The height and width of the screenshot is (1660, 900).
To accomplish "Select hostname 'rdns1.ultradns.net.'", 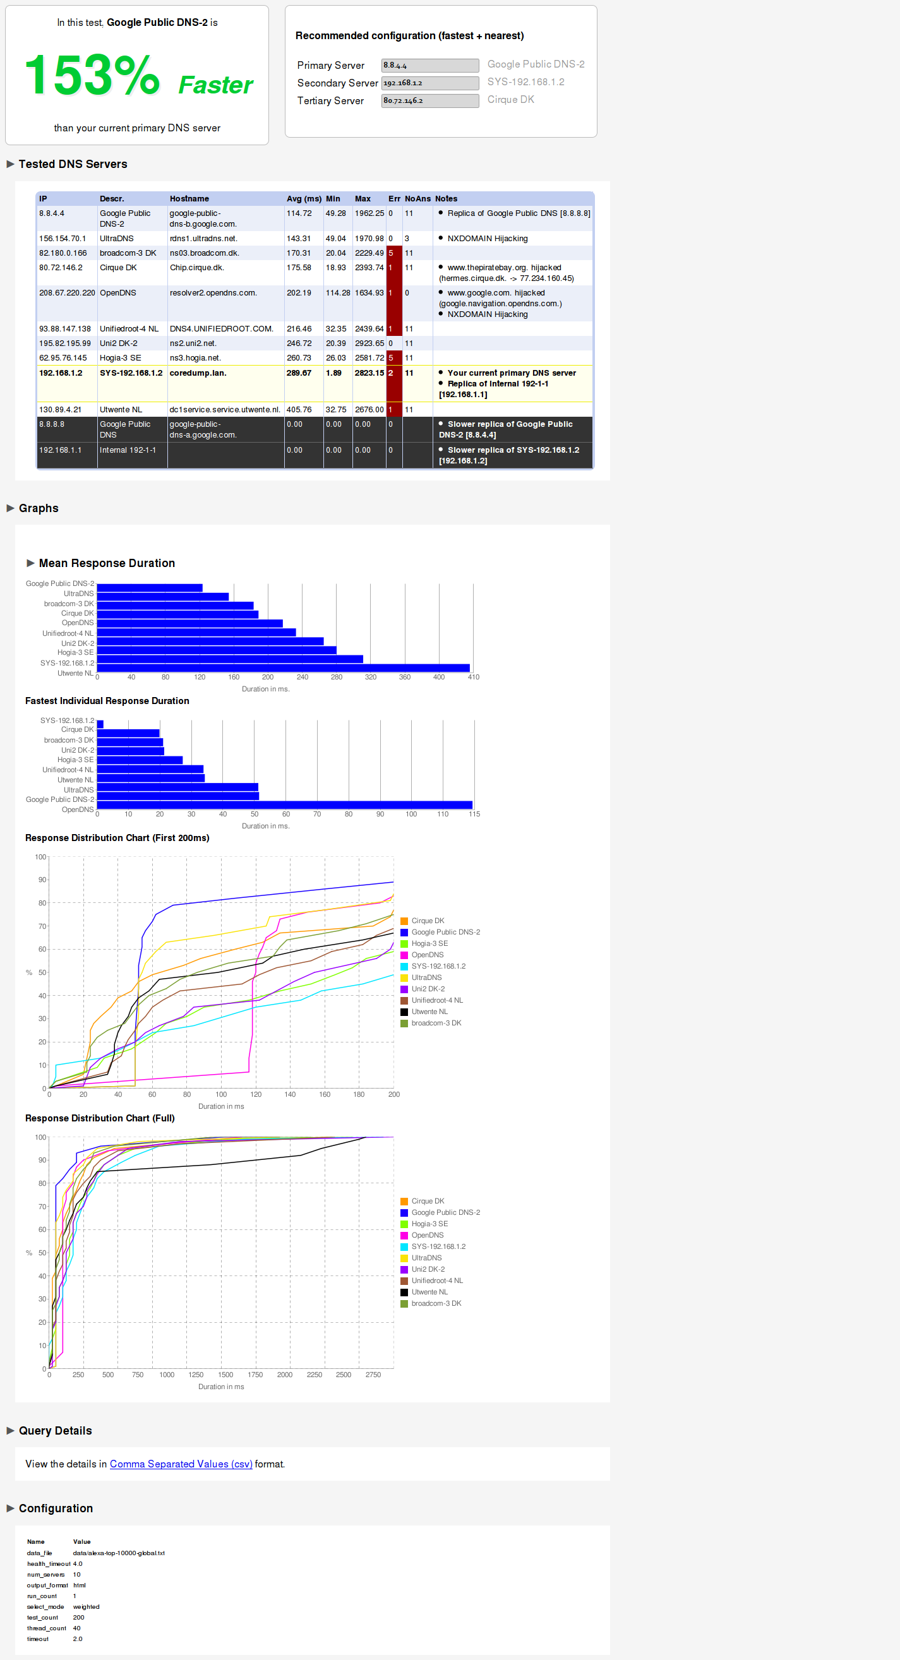I will [x=204, y=239].
